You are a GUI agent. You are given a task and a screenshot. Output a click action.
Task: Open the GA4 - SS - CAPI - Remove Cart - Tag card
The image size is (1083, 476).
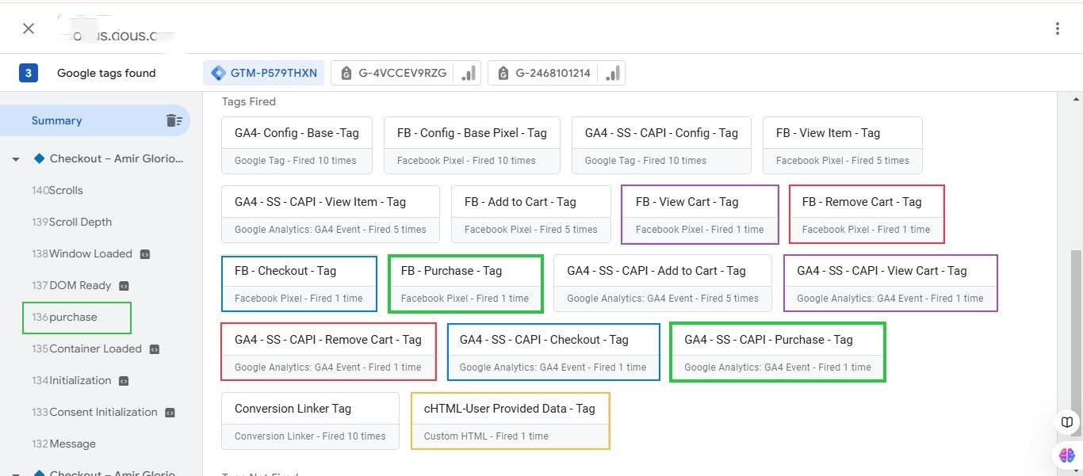(329, 352)
